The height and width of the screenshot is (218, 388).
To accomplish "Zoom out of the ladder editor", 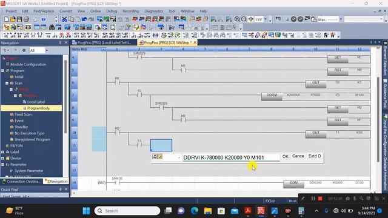I will pos(244,19).
